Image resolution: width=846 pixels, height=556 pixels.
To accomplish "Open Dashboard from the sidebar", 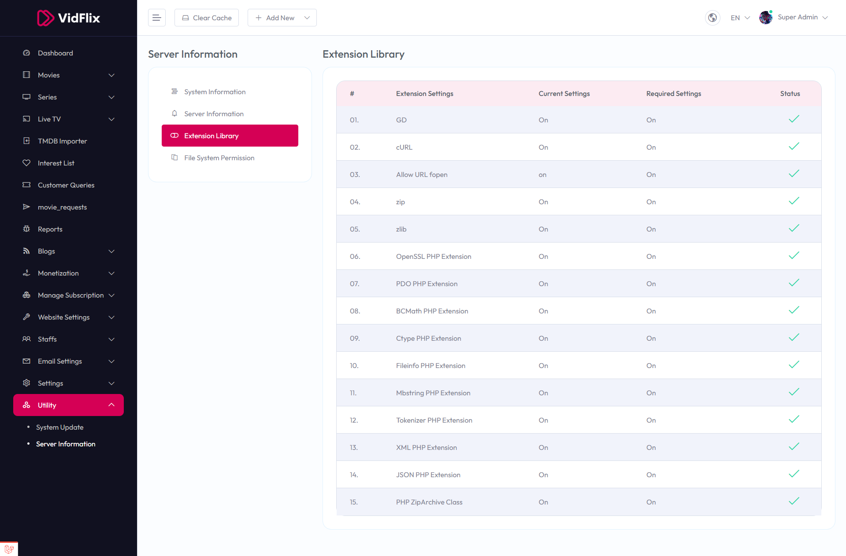I will coord(55,53).
